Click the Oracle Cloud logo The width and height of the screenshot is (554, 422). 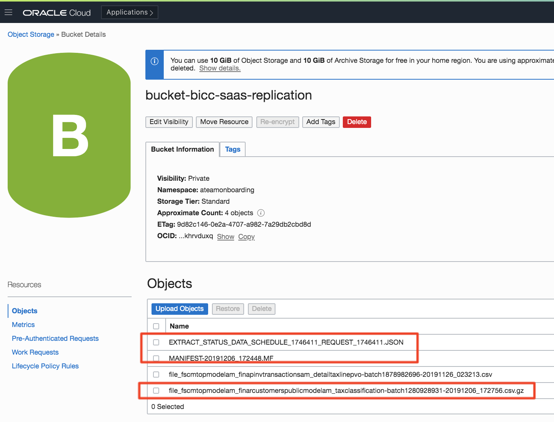click(x=57, y=13)
